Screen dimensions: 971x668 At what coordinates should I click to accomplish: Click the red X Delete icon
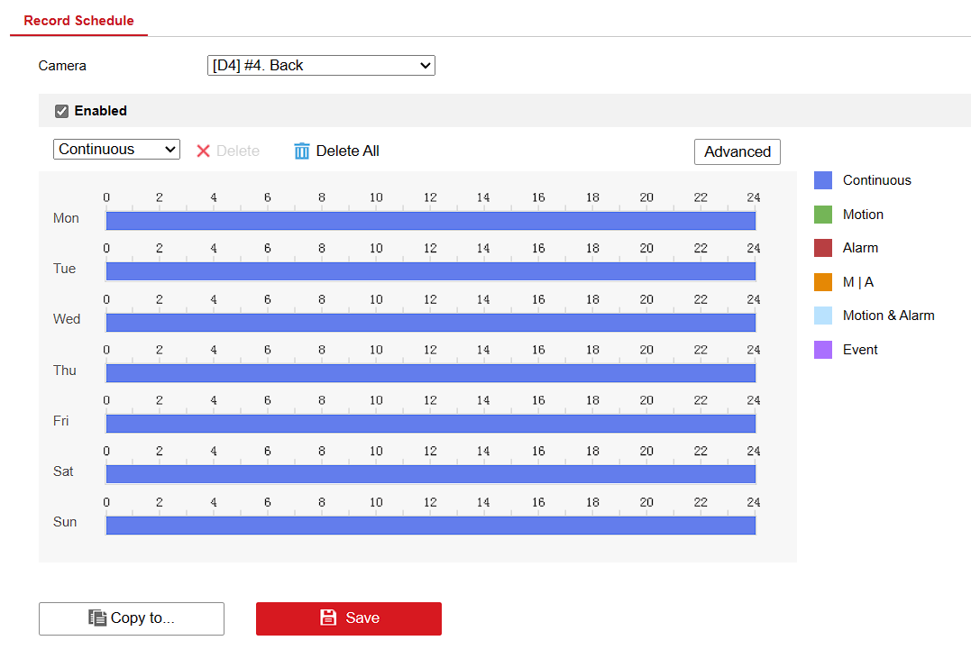point(203,151)
